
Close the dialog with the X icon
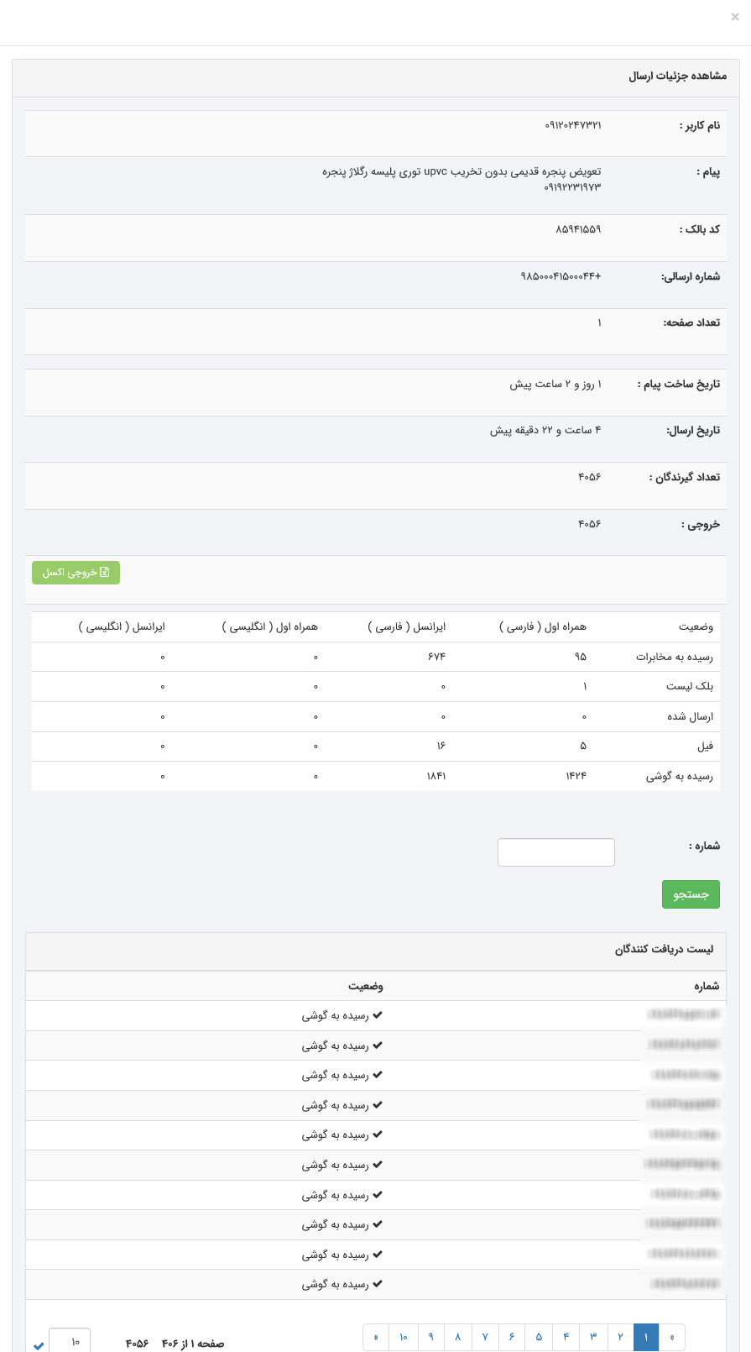click(x=735, y=17)
